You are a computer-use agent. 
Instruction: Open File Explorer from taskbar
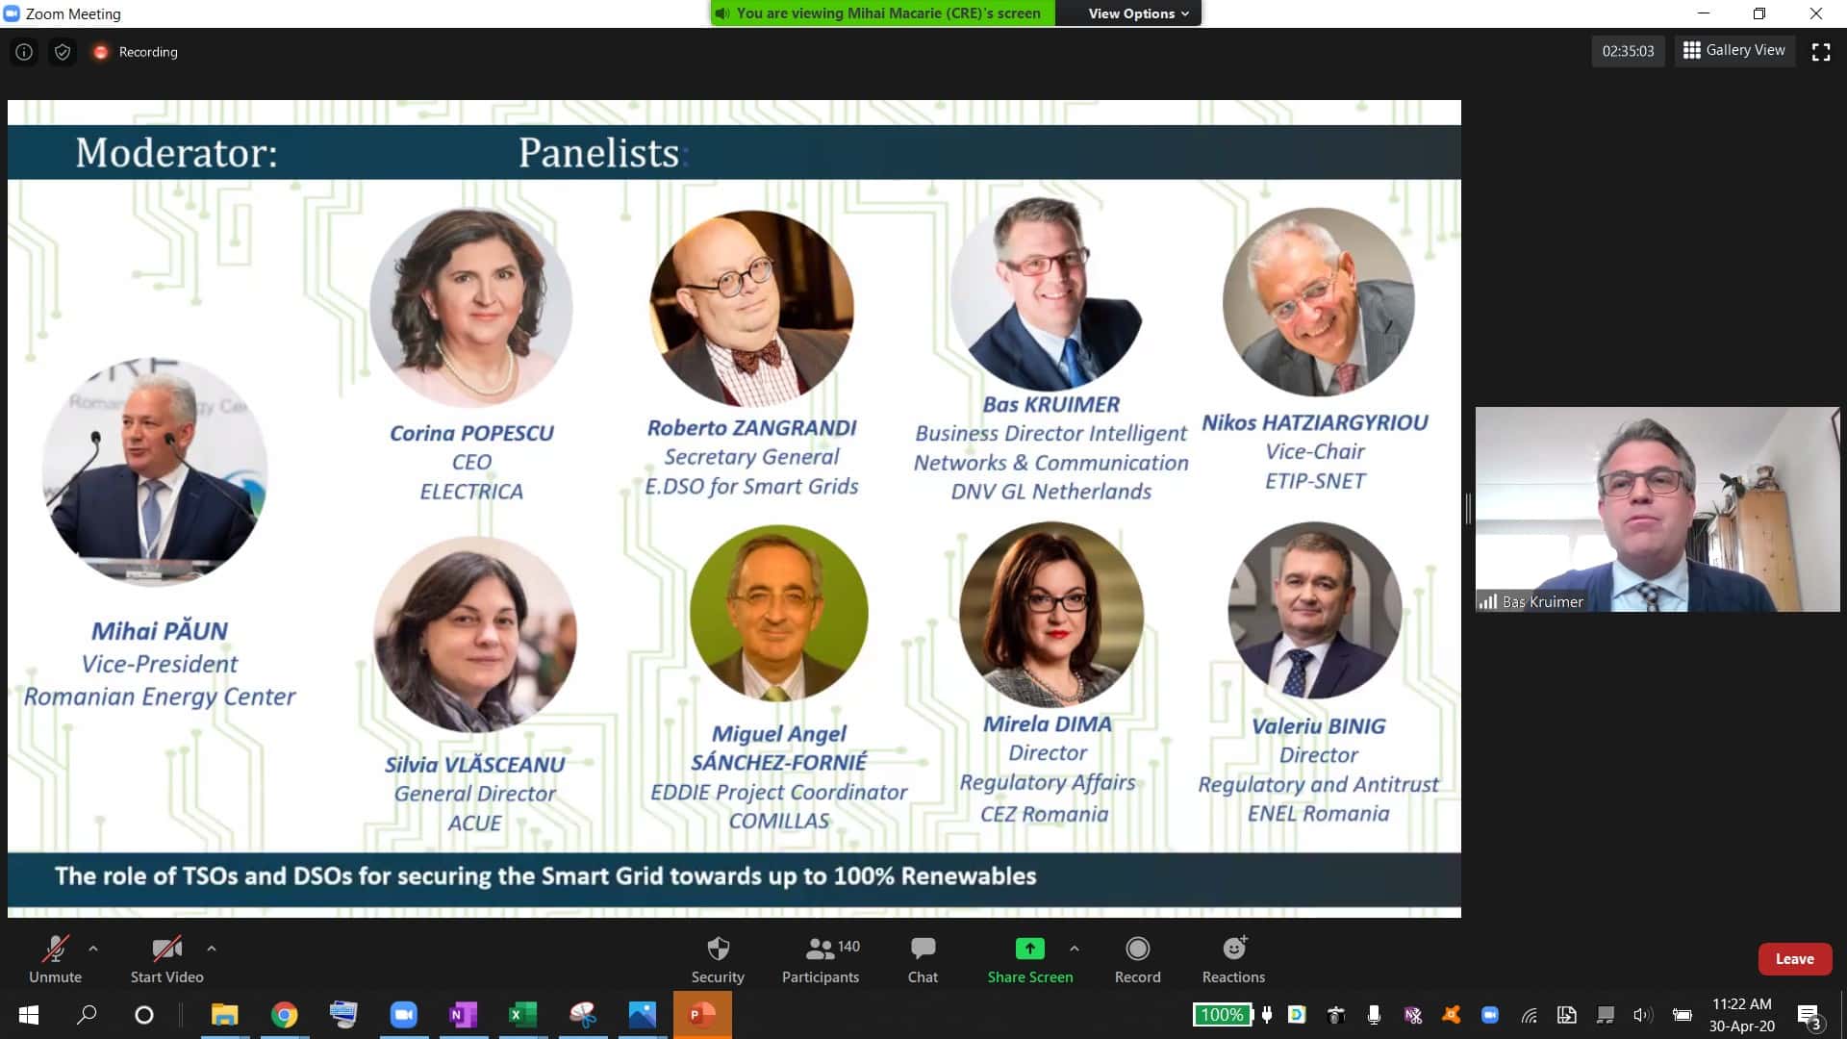tap(224, 1015)
